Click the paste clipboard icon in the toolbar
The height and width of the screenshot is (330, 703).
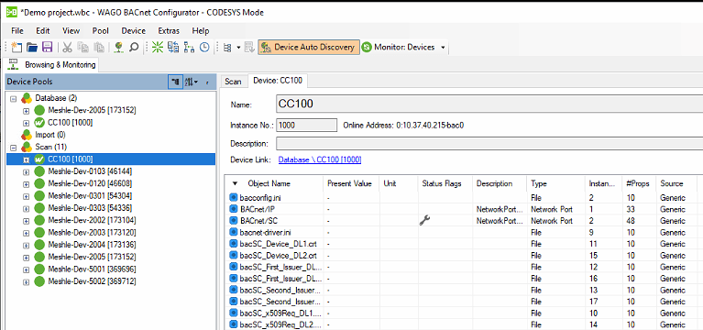tap(99, 47)
